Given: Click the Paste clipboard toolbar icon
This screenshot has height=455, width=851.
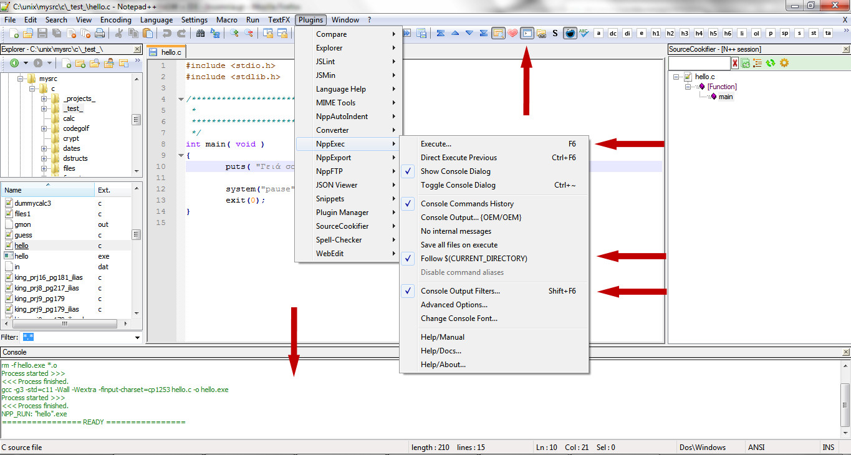Looking at the screenshot, I should (x=148, y=33).
